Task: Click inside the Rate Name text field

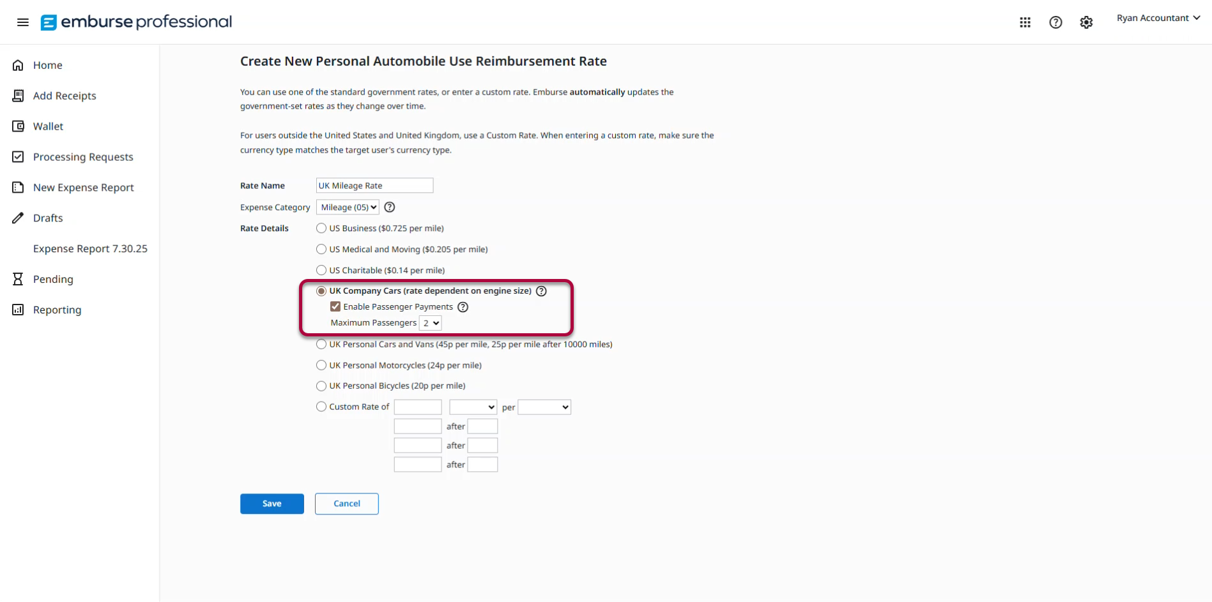Action: click(x=374, y=185)
